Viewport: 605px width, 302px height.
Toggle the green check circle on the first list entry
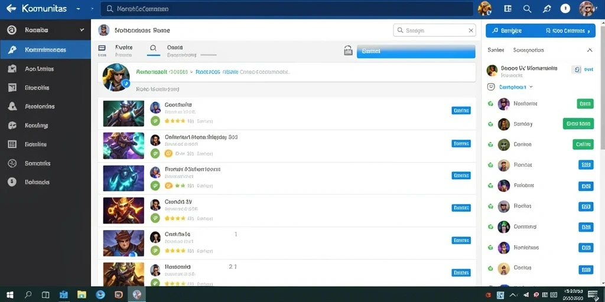(x=155, y=121)
